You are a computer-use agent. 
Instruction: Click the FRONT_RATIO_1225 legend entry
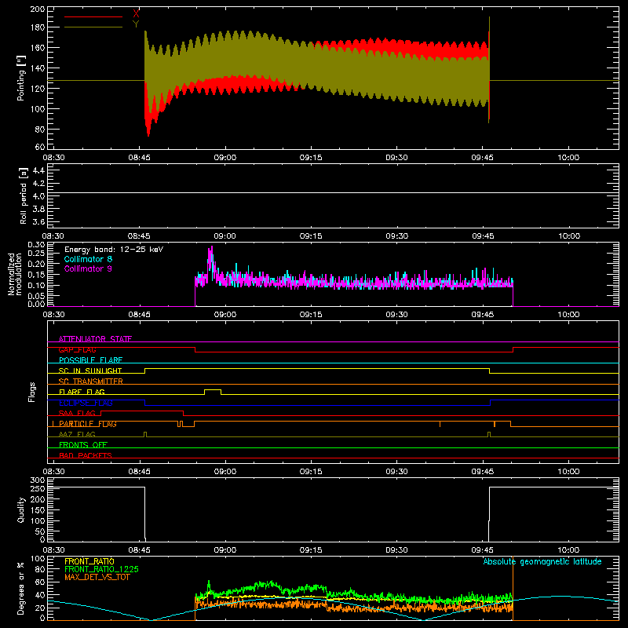102,569
